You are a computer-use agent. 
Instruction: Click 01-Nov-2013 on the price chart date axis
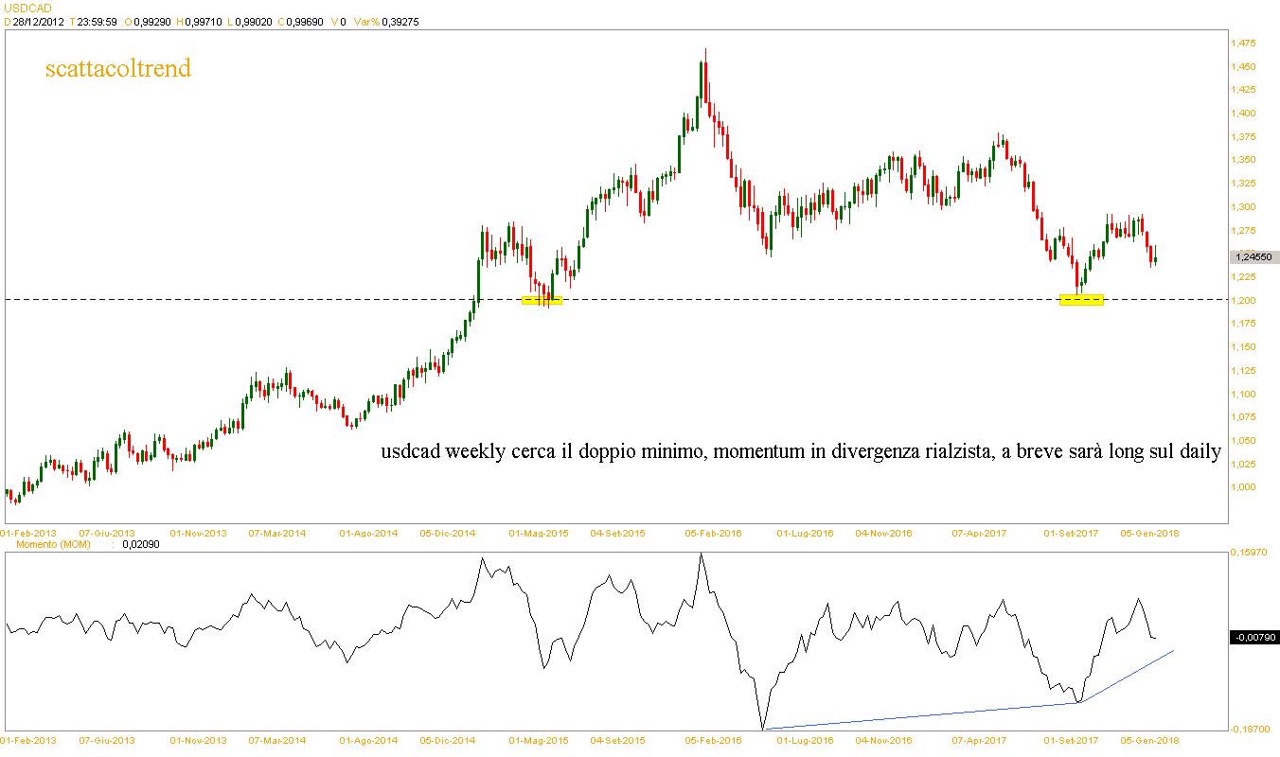tap(197, 533)
